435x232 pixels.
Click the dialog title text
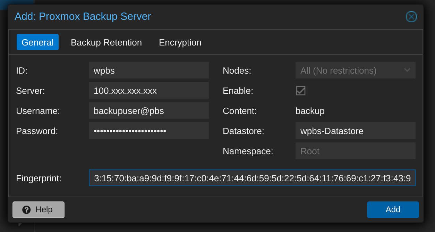point(83,16)
